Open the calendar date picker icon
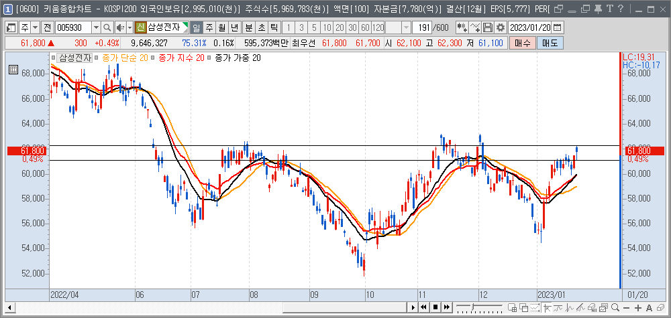Viewport: 671px width, 318px height. tap(557, 28)
